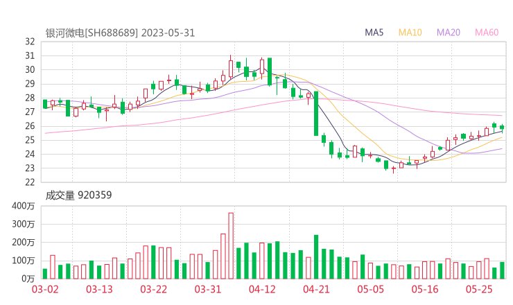Click the 05-05 date axis label

point(371,289)
